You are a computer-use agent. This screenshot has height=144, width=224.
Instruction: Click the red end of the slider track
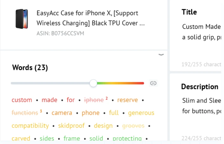142,83
